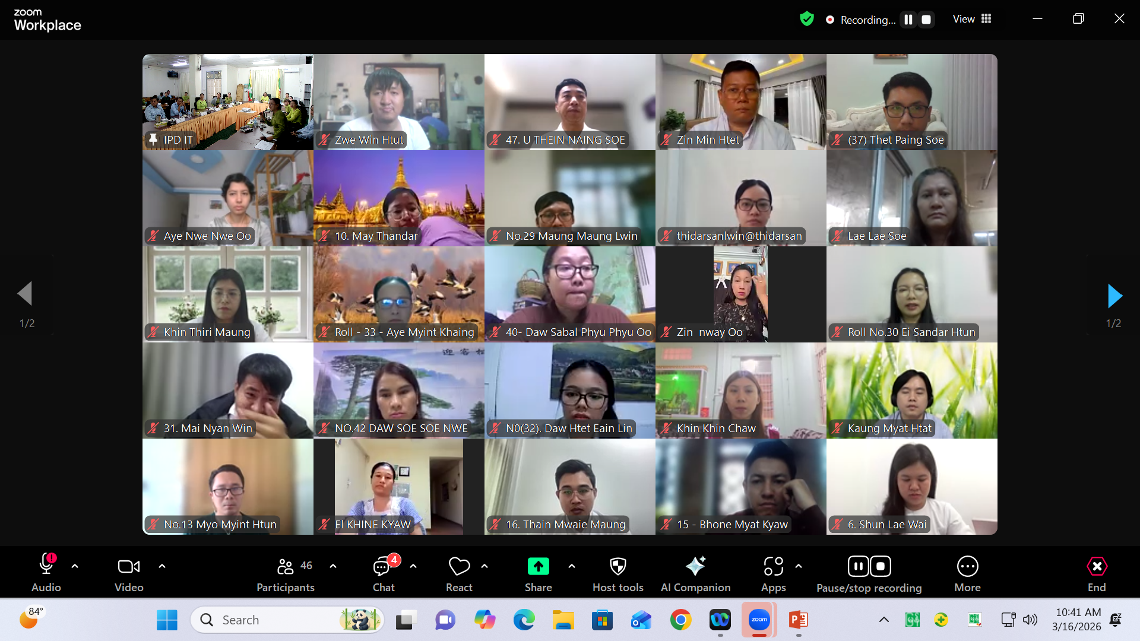Click the React heart icon
This screenshot has width=1140, height=641.
coord(459,567)
